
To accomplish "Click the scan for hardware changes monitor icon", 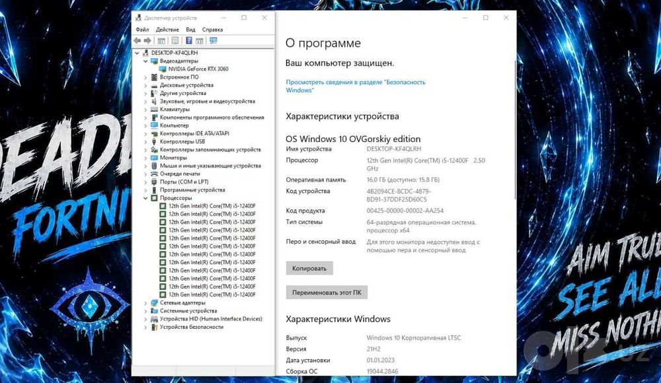I will tap(214, 40).
